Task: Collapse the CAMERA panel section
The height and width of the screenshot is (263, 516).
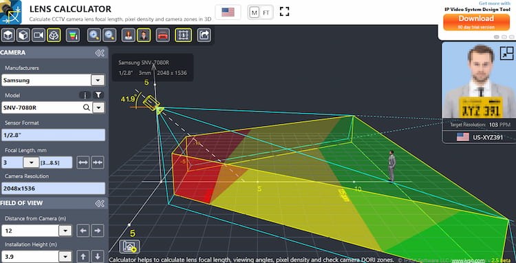Action: pos(100,53)
